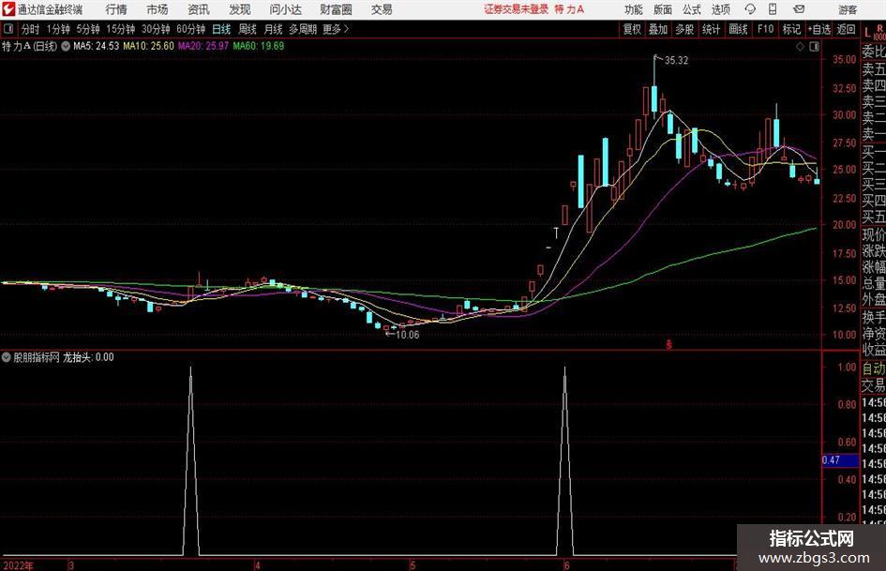Screen dimensions: 886x571
Task: Expand the 更多 period options
Action: click(x=336, y=29)
